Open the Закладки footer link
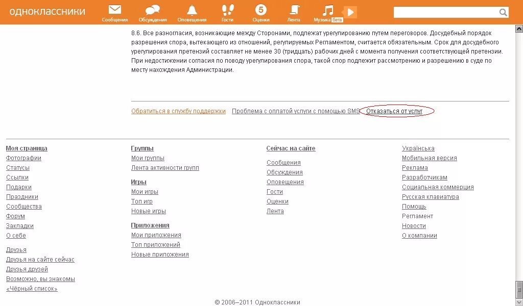Viewport: 523px width, 306px height. pyautogui.click(x=20, y=225)
